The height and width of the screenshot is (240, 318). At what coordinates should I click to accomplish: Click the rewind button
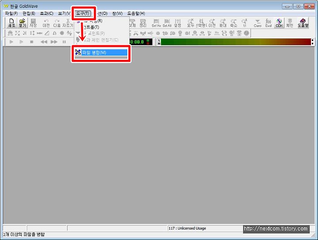click(44, 42)
